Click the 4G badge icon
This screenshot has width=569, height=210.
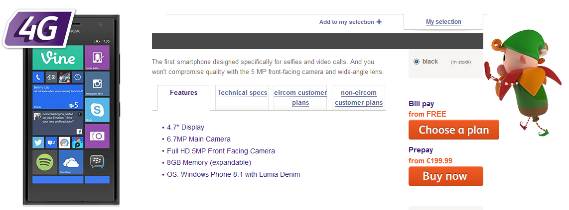(x=38, y=29)
